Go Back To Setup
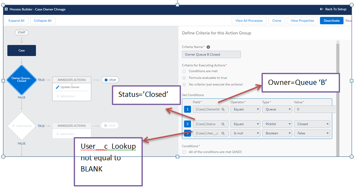This screenshot has height=189, width=358. click(x=333, y=9)
